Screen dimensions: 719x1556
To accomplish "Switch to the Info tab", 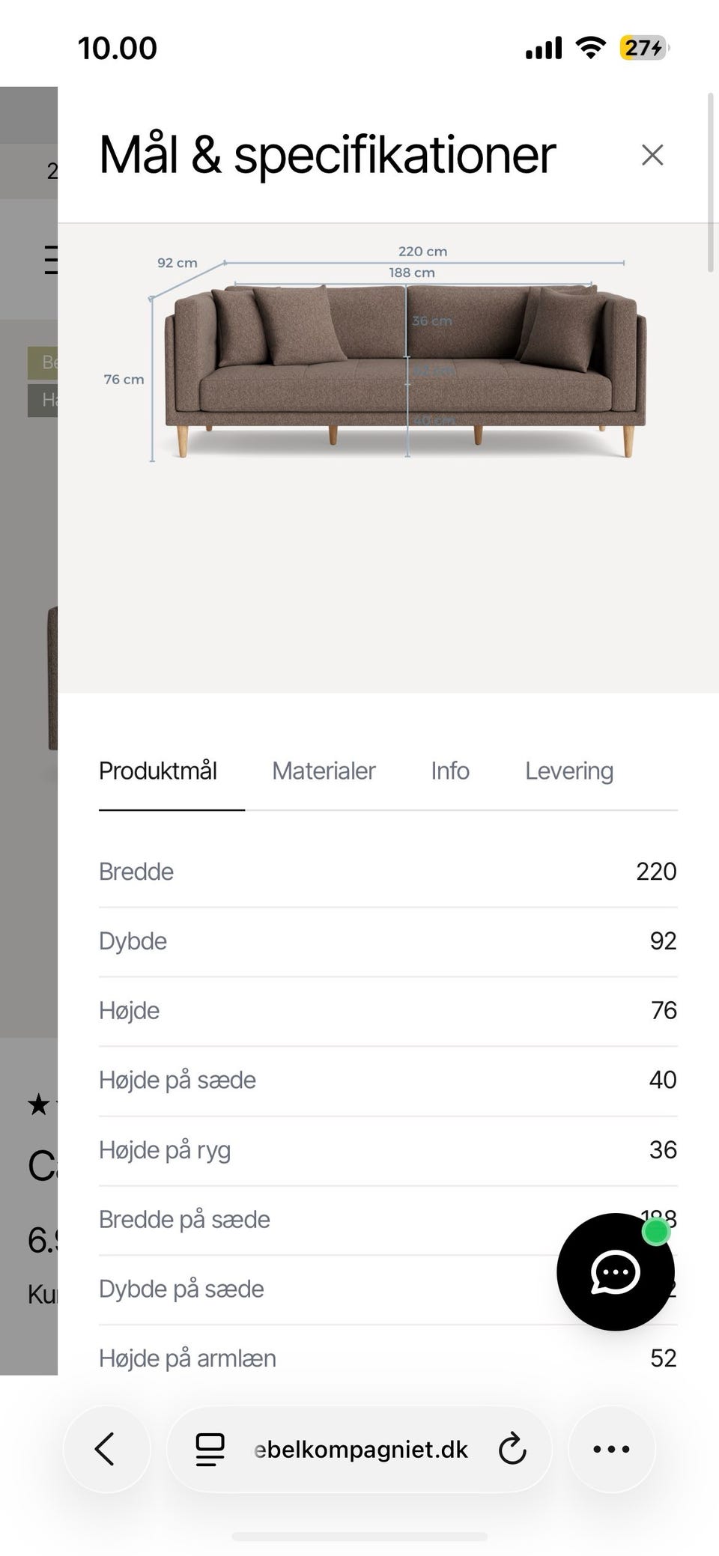I will [x=450, y=771].
